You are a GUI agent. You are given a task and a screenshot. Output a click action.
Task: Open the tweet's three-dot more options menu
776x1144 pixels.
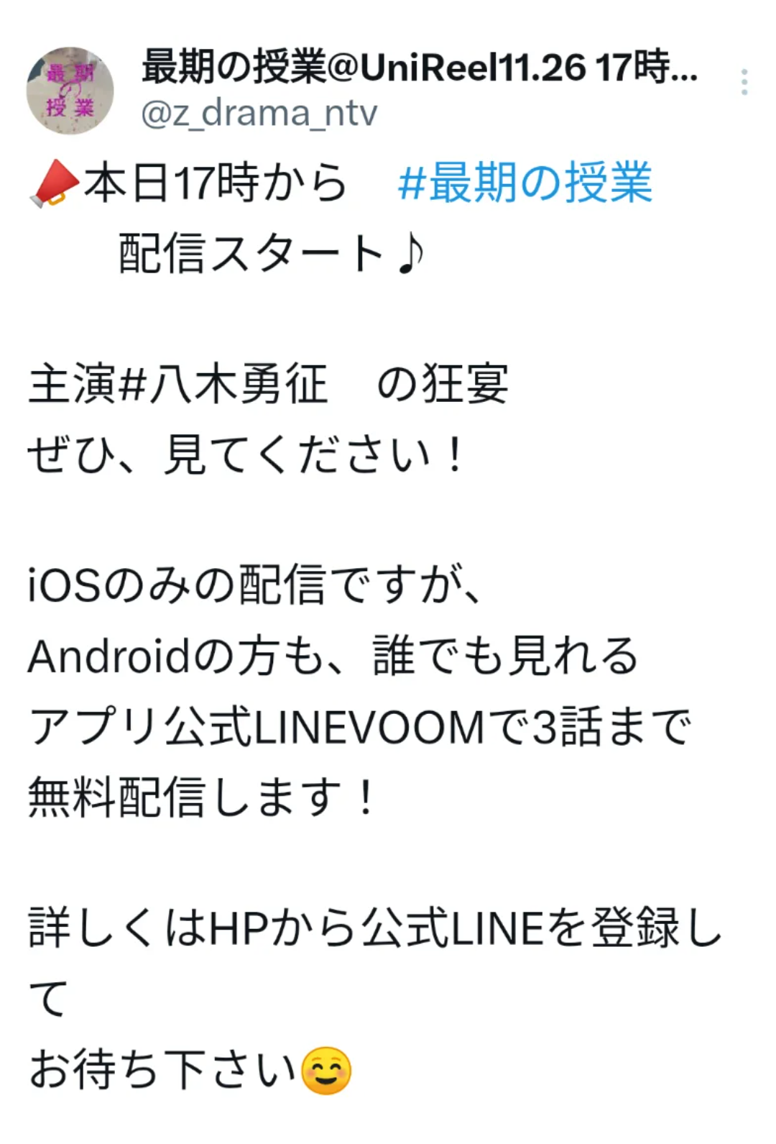[x=744, y=83]
